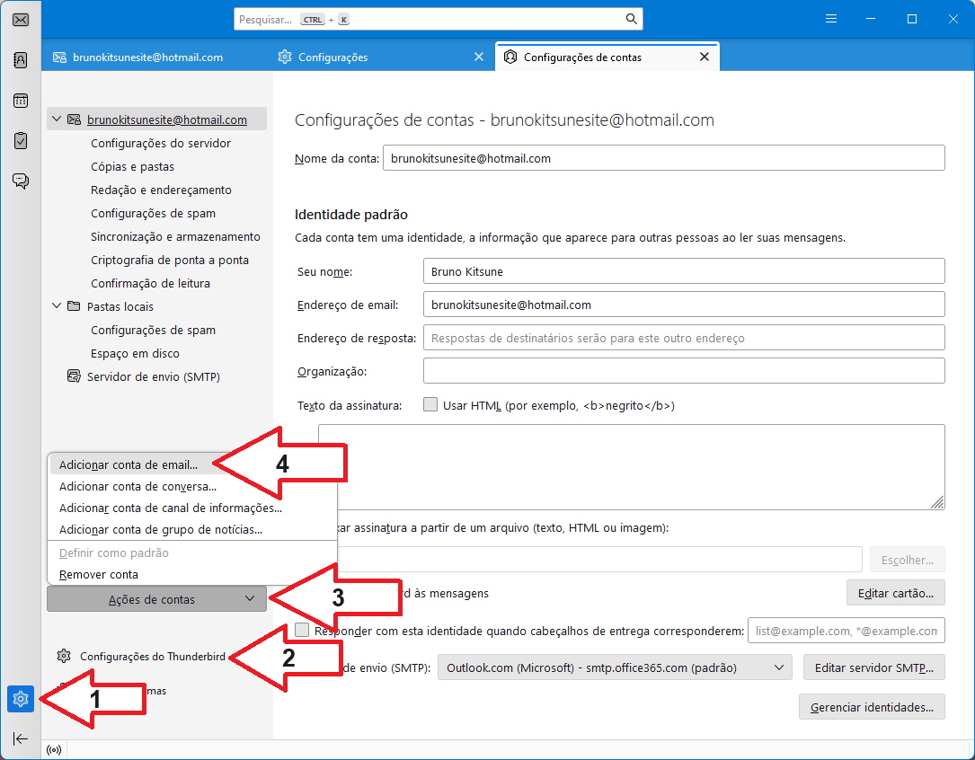975x760 pixels.
Task: Click the account icon in Configurações de contas tab
Action: click(510, 57)
